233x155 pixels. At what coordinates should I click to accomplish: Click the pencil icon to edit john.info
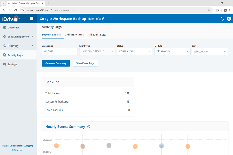point(104,19)
